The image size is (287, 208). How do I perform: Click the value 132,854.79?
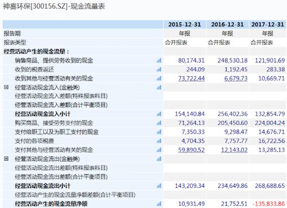270,114
